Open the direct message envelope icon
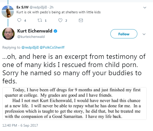 [x=81, y=20]
